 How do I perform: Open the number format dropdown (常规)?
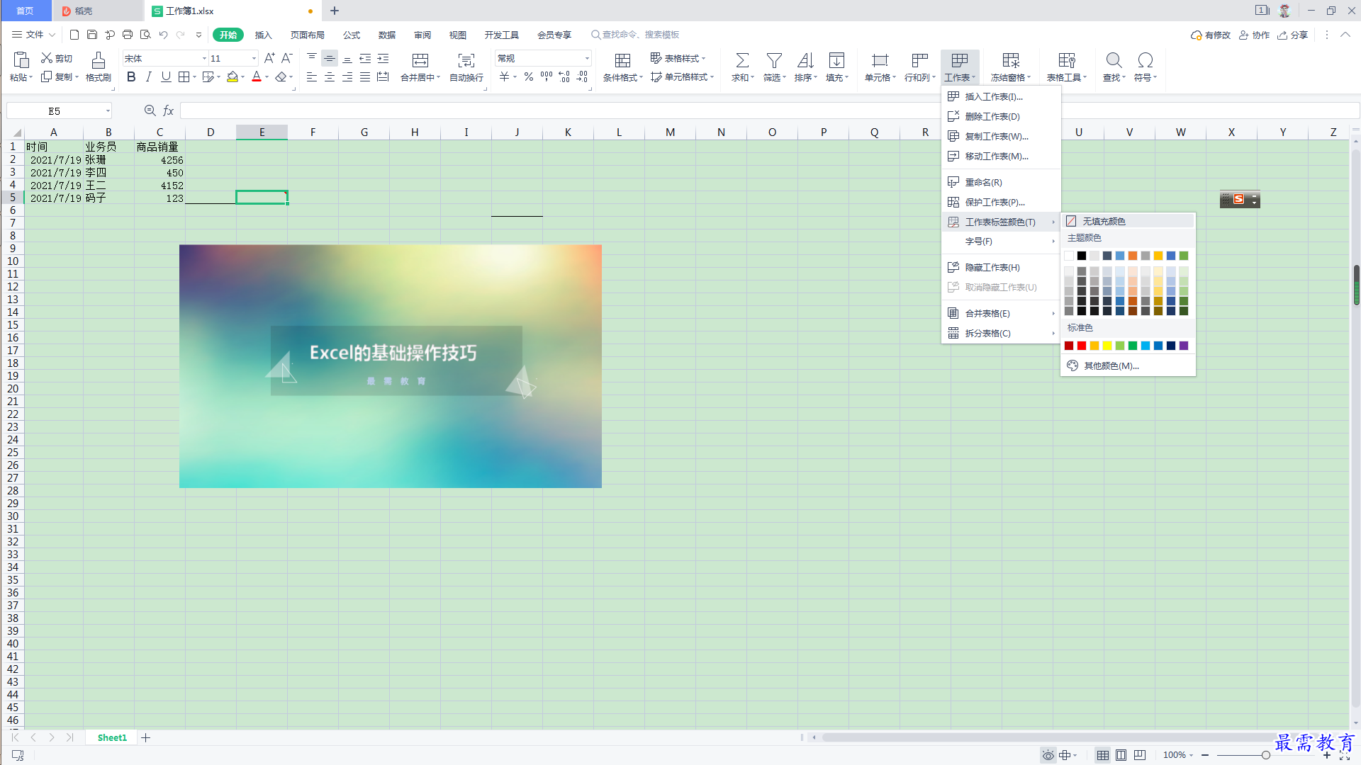(587, 59)
